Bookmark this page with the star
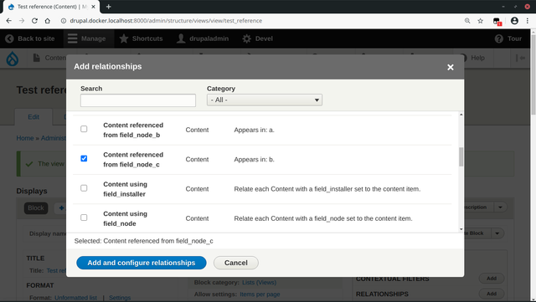The image size is (536, 302). (480, 21)
